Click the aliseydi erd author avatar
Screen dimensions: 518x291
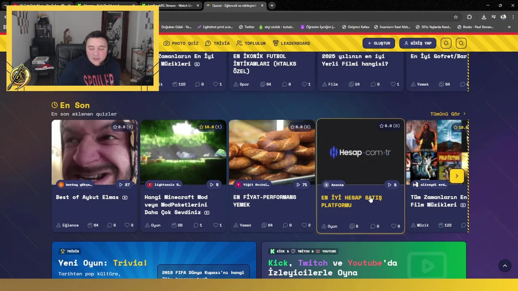point(416,185)
